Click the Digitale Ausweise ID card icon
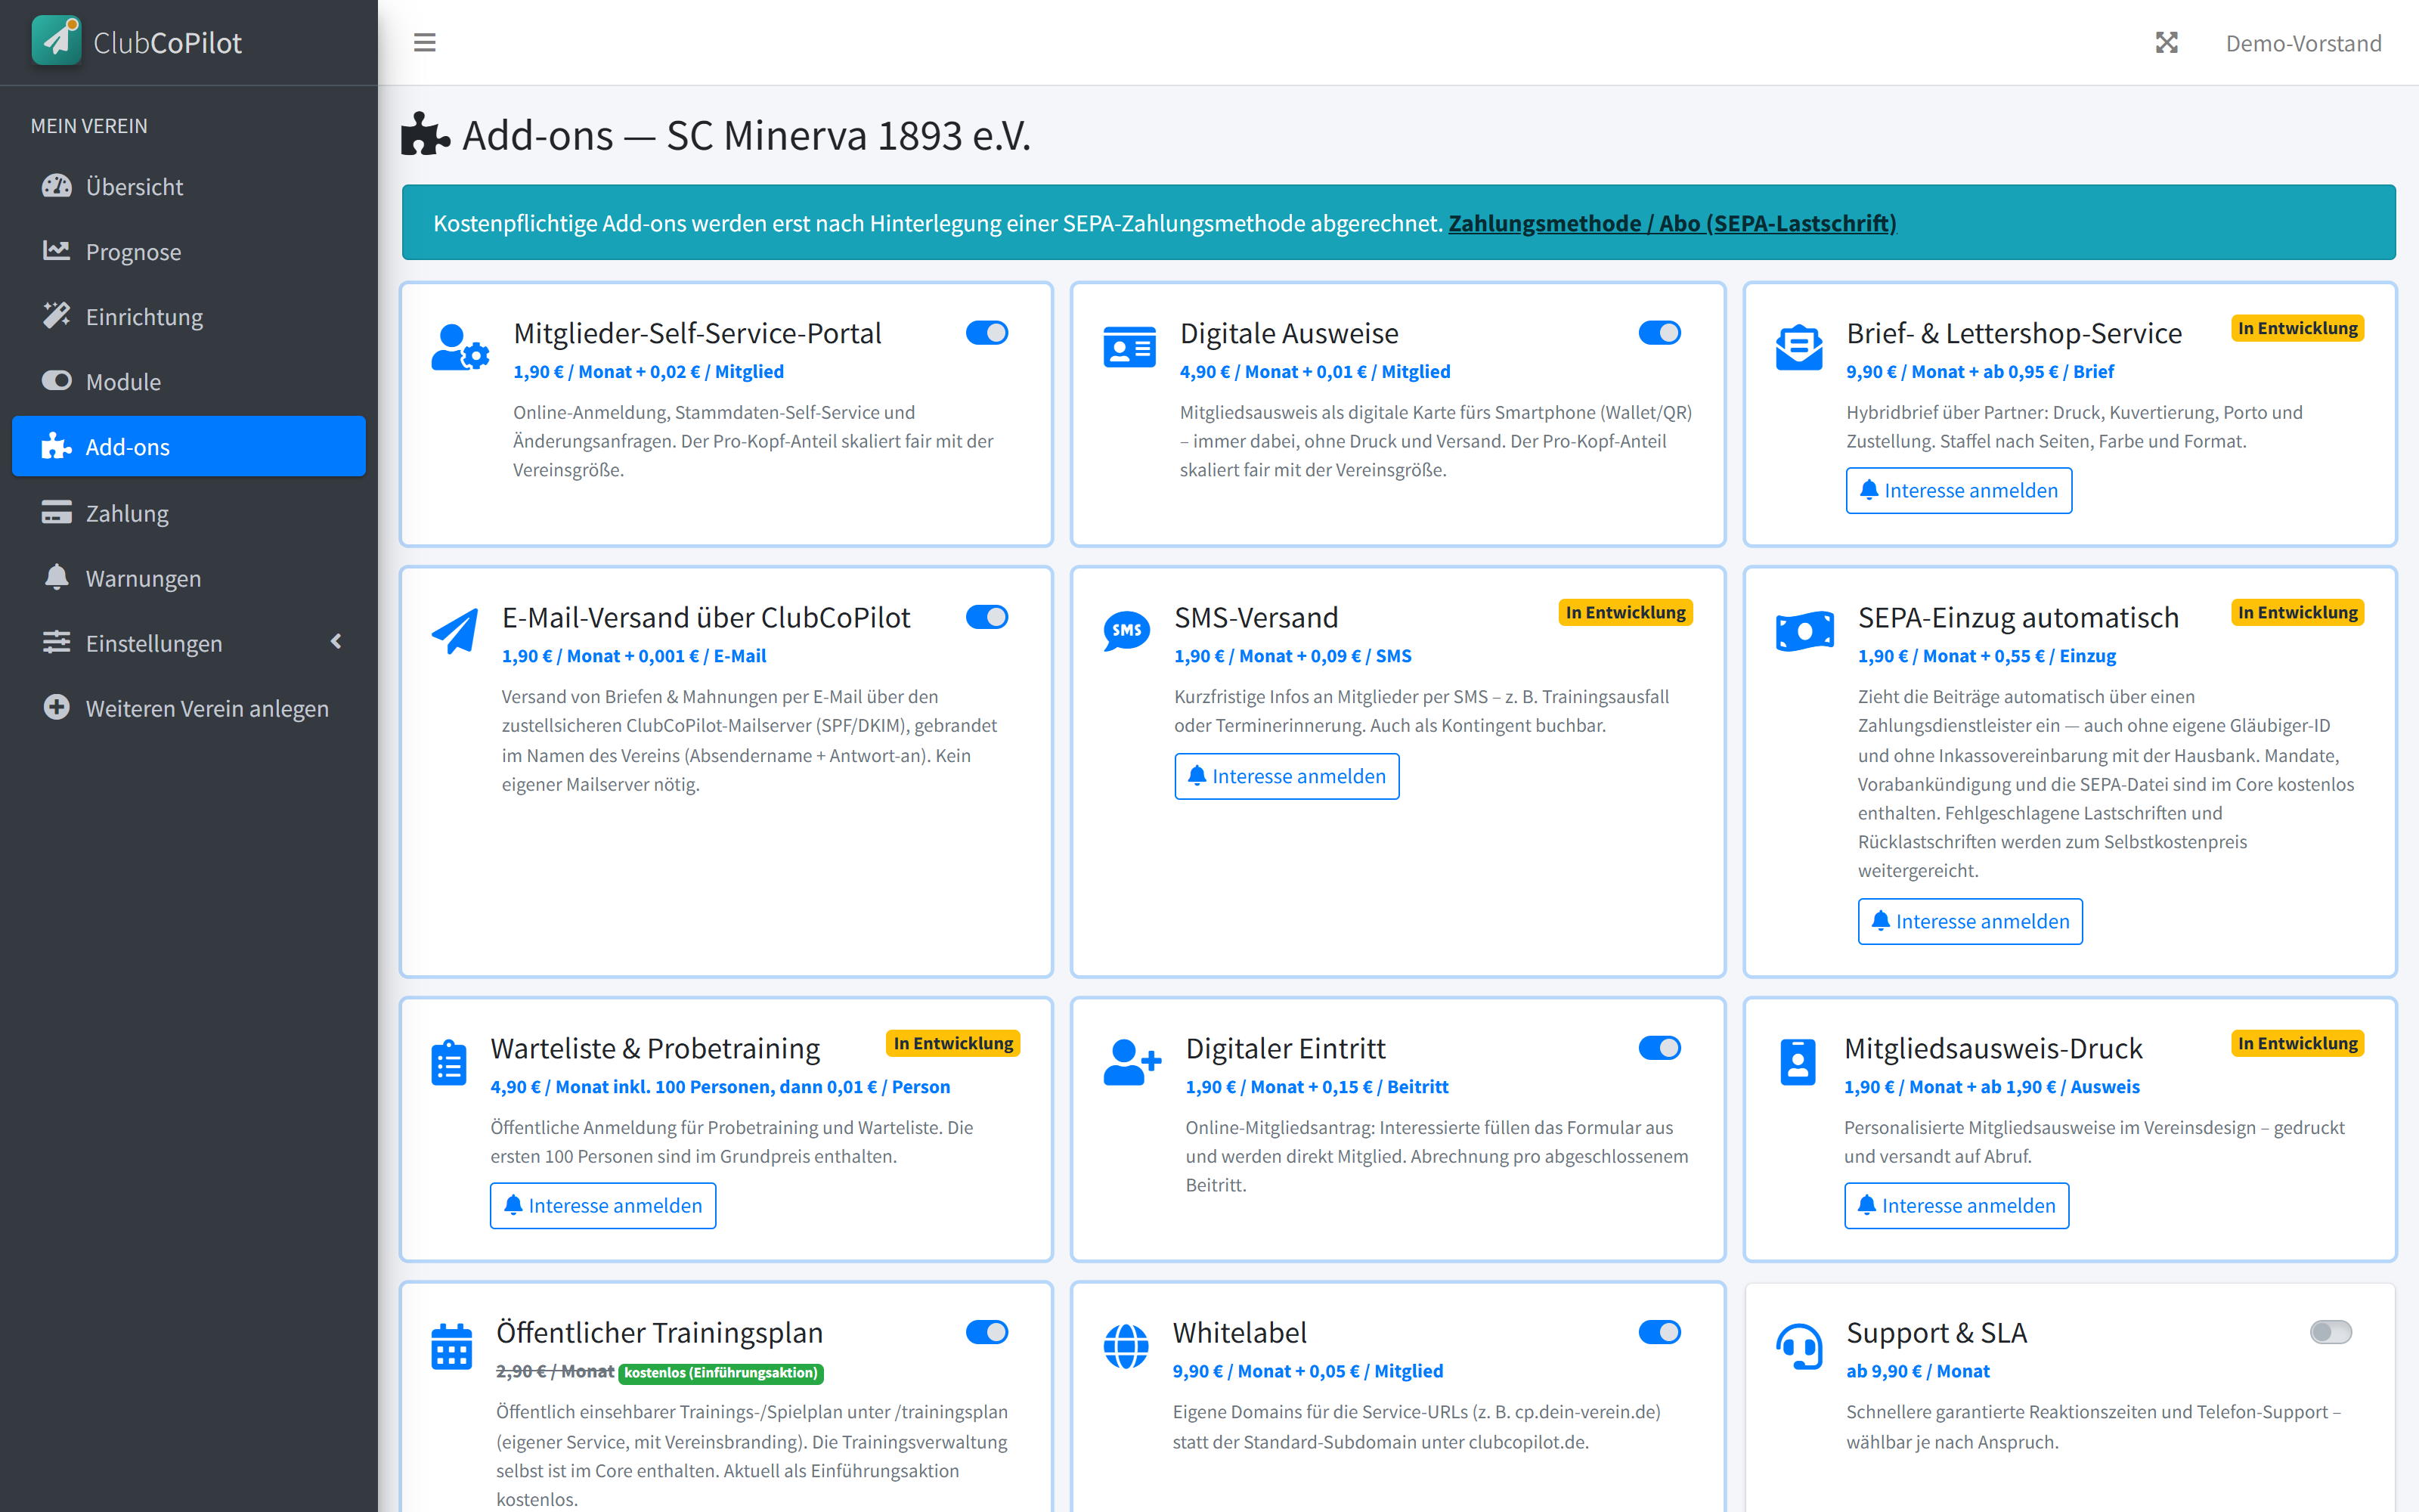 [1129, 347]
